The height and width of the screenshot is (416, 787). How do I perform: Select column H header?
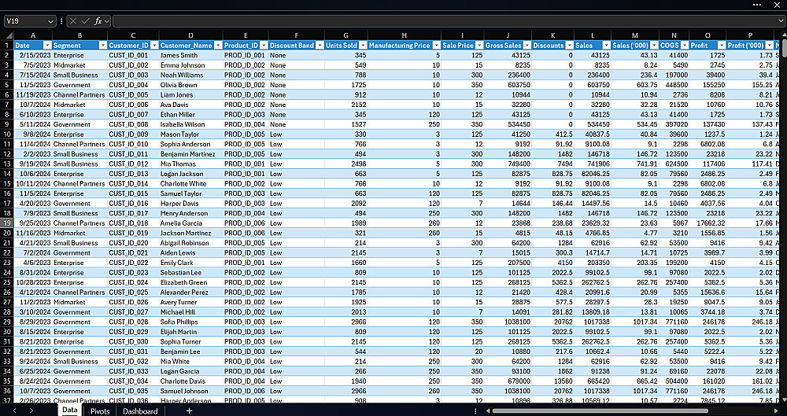pyautogui.click(x=405, y=35)
